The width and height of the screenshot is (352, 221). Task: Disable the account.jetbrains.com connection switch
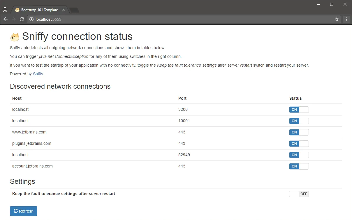point(299,166)
